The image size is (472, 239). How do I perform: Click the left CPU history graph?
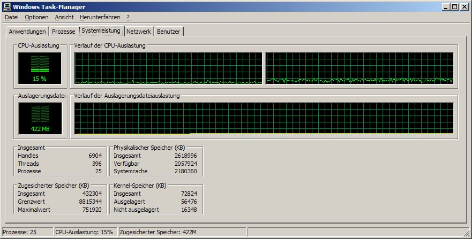tap(168, 68)
